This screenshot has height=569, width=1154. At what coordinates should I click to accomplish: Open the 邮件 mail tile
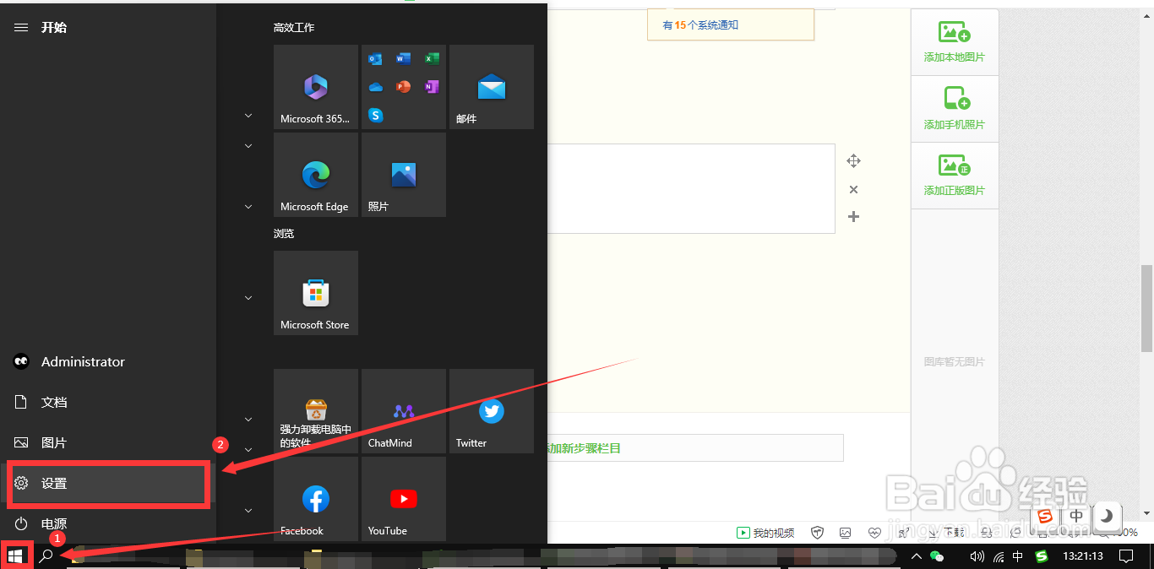(x=492, y=87)
